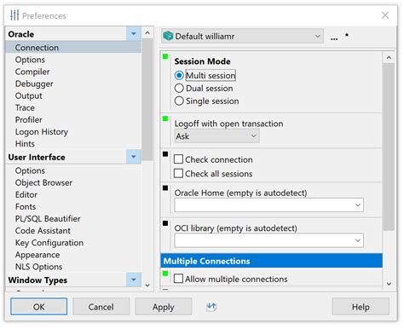This screenshot has height=329, width=404.
Task: Open the ellipsis button next to Default williamr
Action: pyautogui.click(x=334, y=38)
